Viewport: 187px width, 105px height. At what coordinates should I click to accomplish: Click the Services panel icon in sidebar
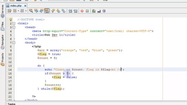(x=3, y=16)
